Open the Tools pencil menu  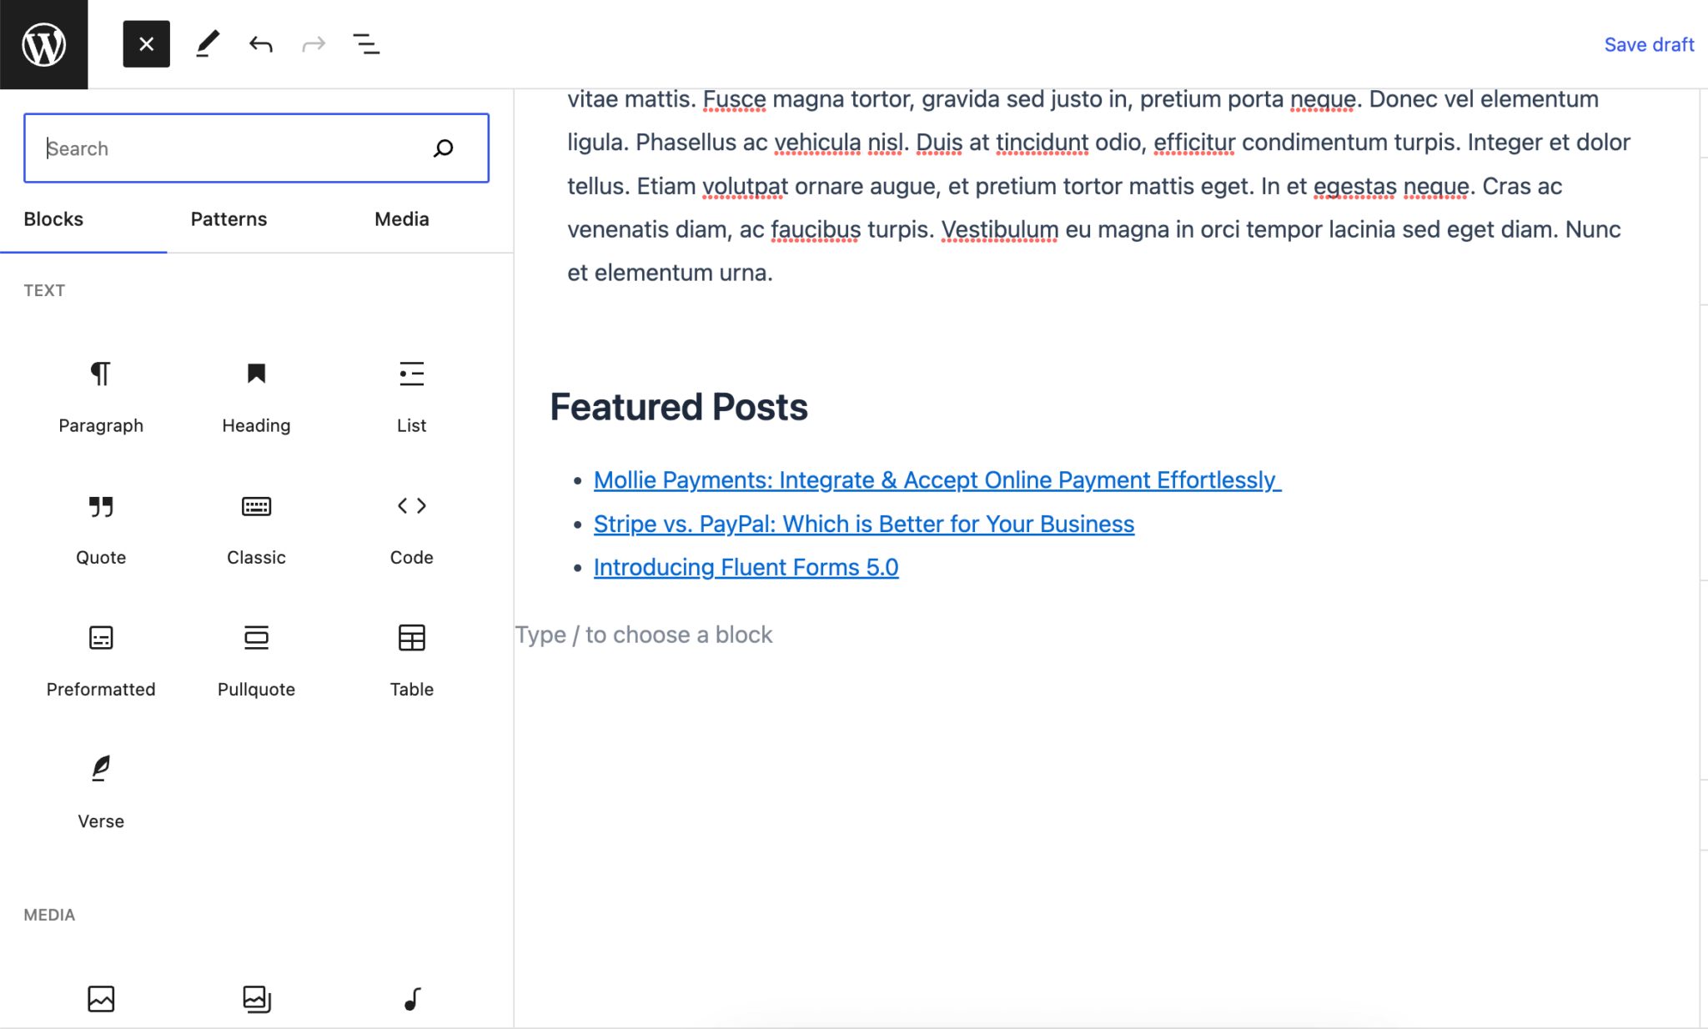click(208, 44)
